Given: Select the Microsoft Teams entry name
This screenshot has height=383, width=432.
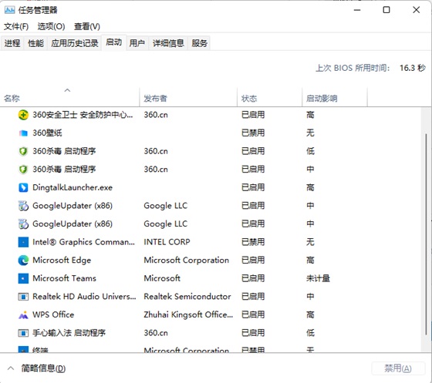Looking at the screenshot, I should [65, 278].
